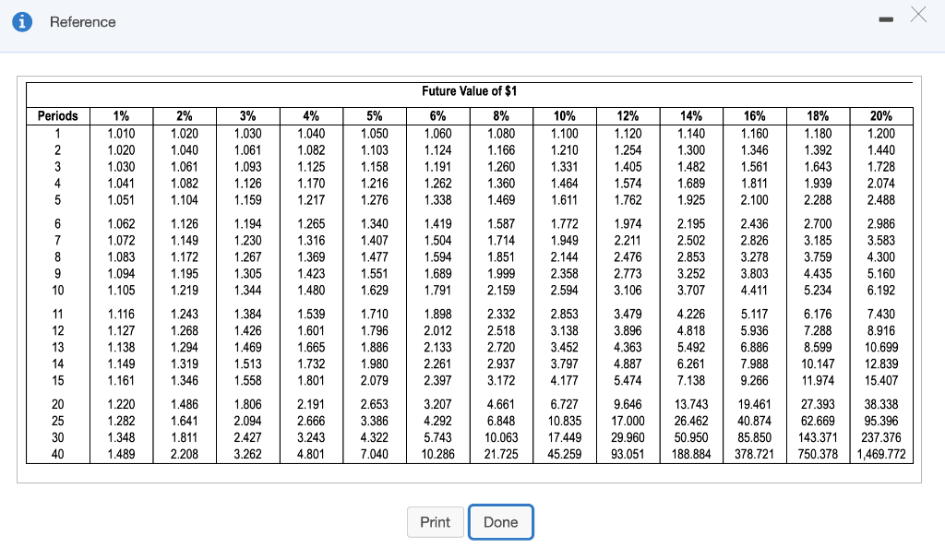The height and width of the screenshot is (548, 945).
Task: Click the 16% column header
Action: pos(755,115)
